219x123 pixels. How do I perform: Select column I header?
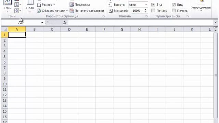(157, 29)
